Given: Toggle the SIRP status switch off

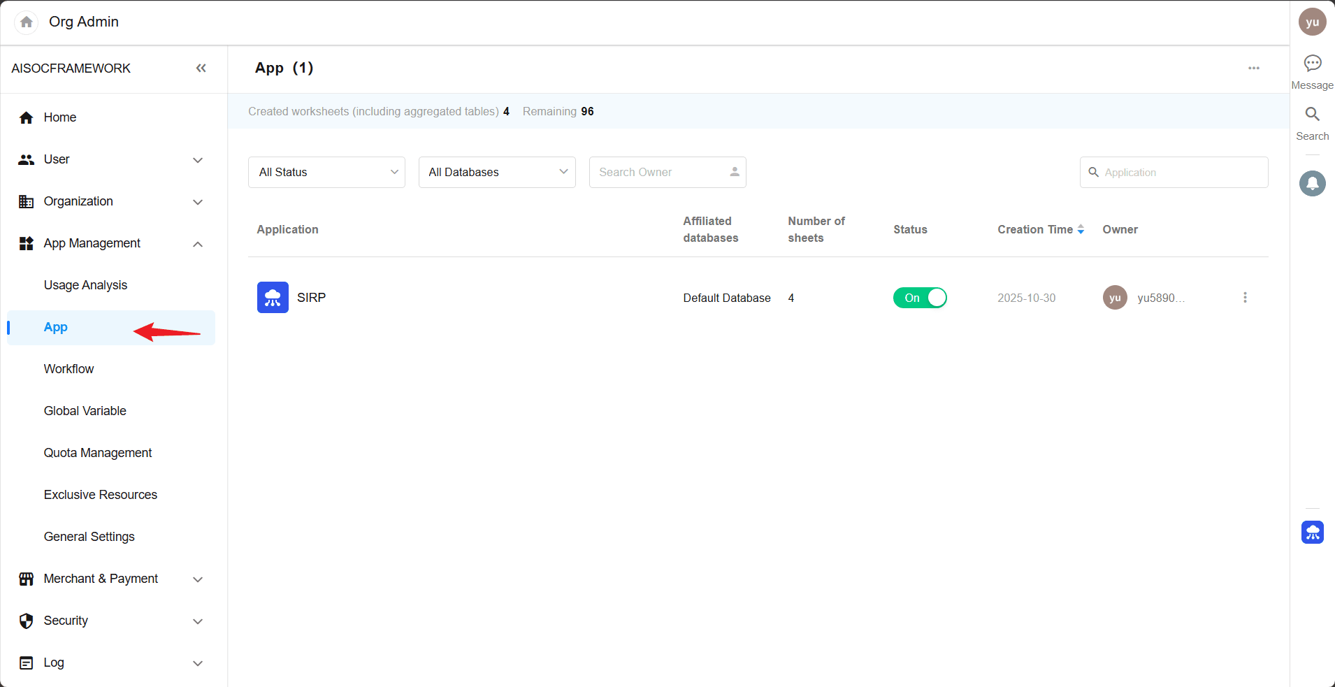Looking at the screenshot, I should pos(919,298).
